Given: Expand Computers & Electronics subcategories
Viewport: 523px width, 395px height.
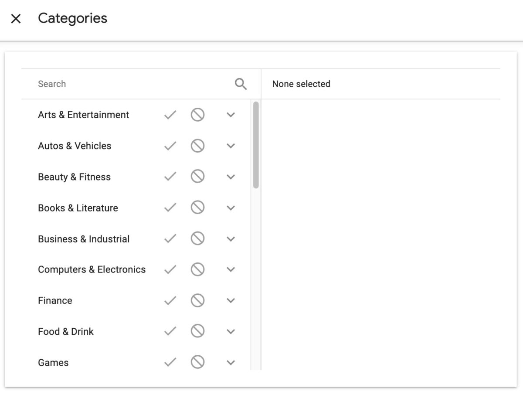Looking at the screenshot, I should coord(231,269).
